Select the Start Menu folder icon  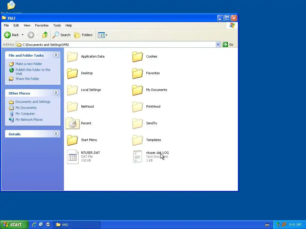[72, 140]
